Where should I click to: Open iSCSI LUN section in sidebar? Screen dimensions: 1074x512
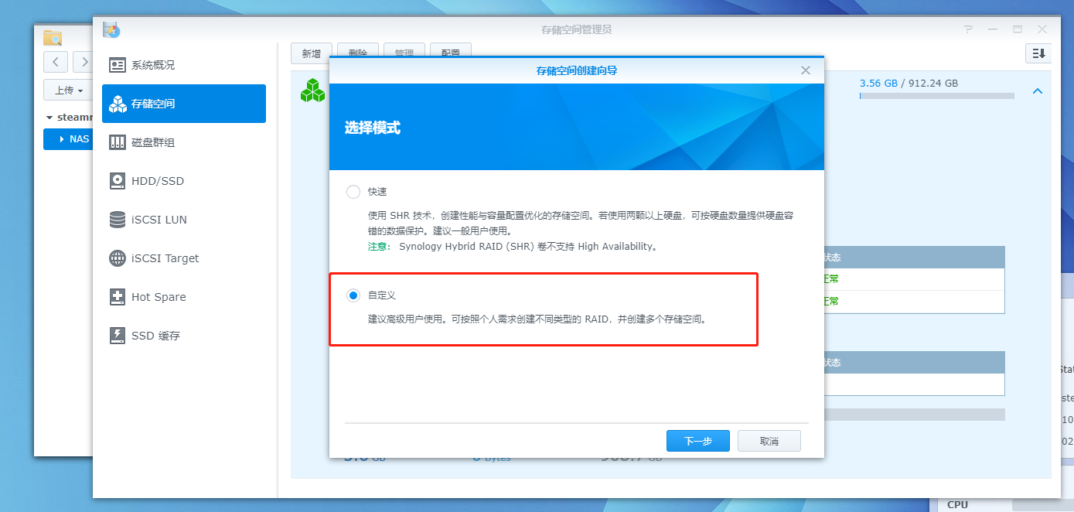[x=184, y=220]
